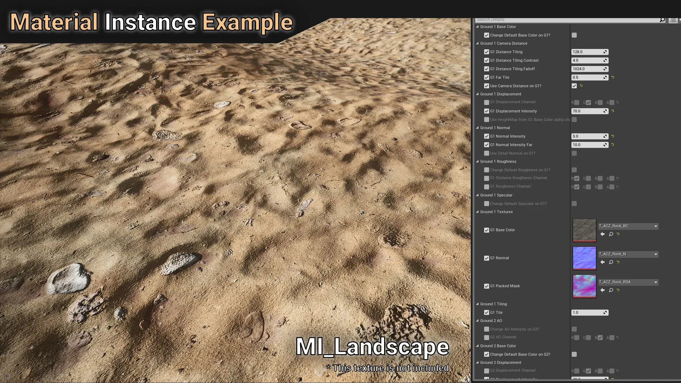The image size is (681, 383).
Task: Select the Ground 2 Base Color category header
Action: 498,346
